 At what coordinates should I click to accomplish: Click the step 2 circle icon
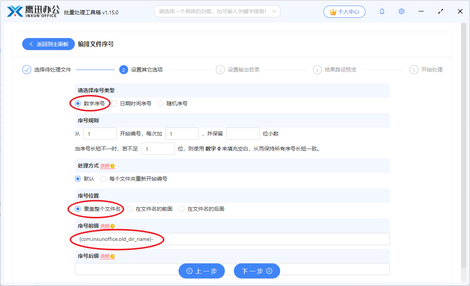124,70
